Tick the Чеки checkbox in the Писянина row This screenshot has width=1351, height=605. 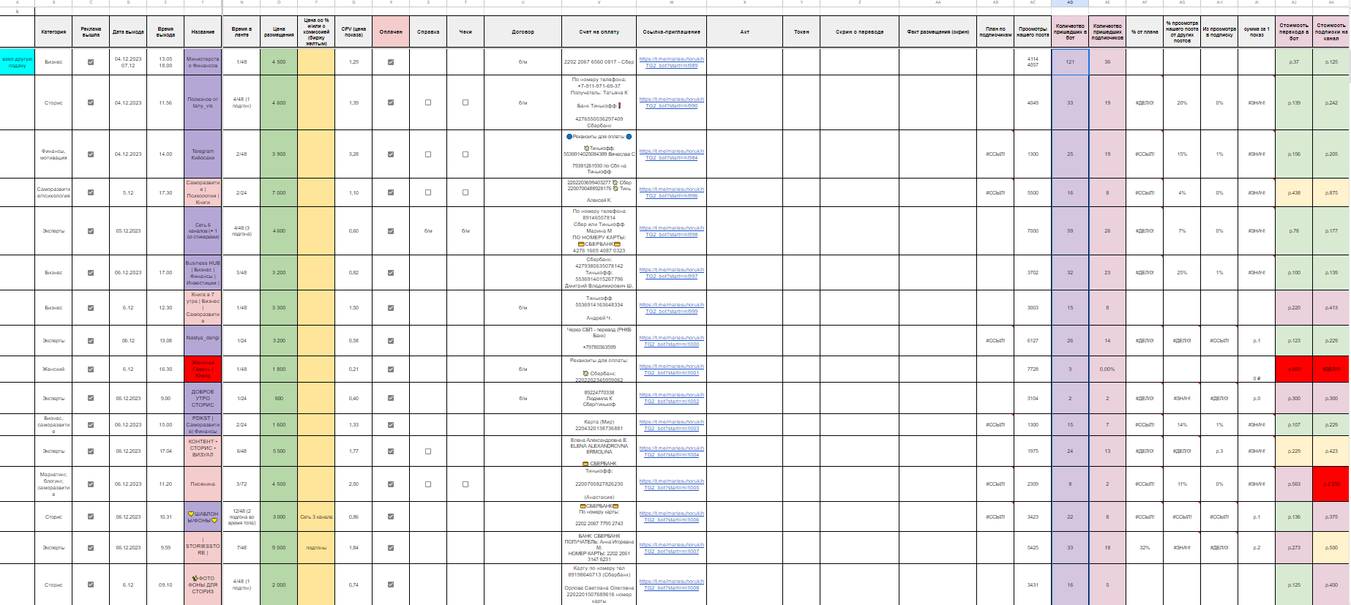(x=465, y=484)
